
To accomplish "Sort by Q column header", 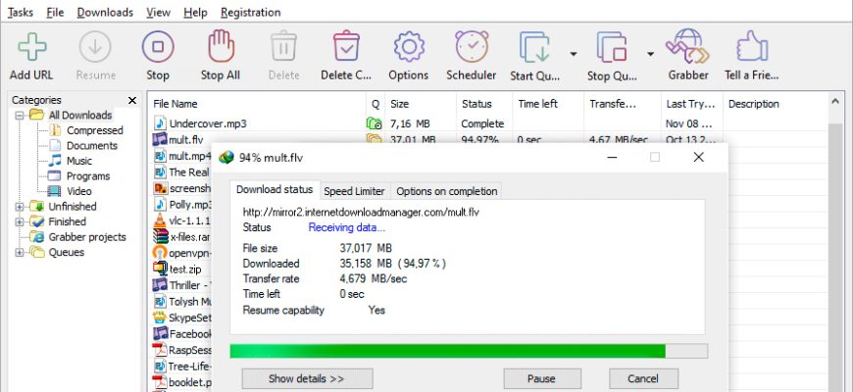I will (376, 104).
